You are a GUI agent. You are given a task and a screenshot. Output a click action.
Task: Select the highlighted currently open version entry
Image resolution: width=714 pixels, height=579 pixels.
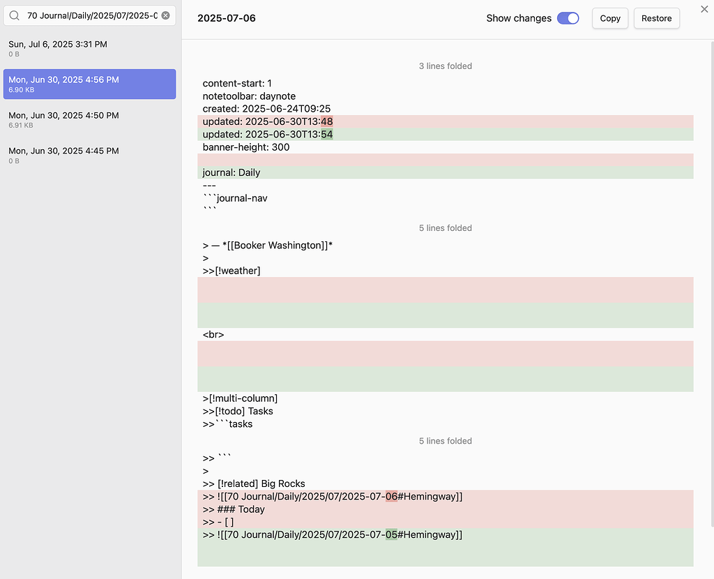89,84
